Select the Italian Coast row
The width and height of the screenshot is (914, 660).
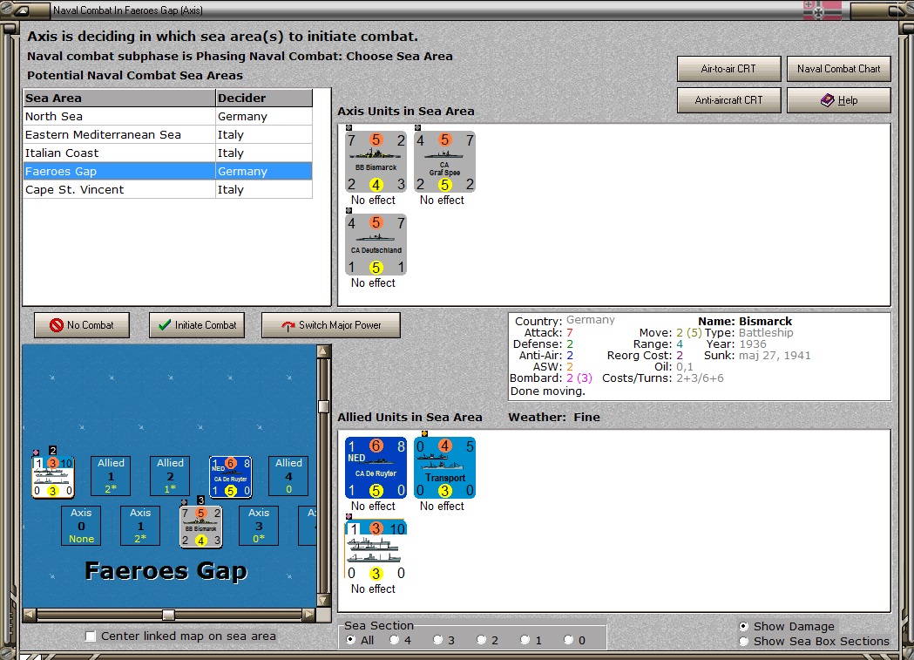(x=168, y=153)
